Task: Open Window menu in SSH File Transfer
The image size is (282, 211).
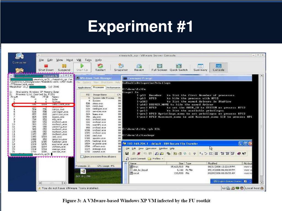Action: pos(163,148)
